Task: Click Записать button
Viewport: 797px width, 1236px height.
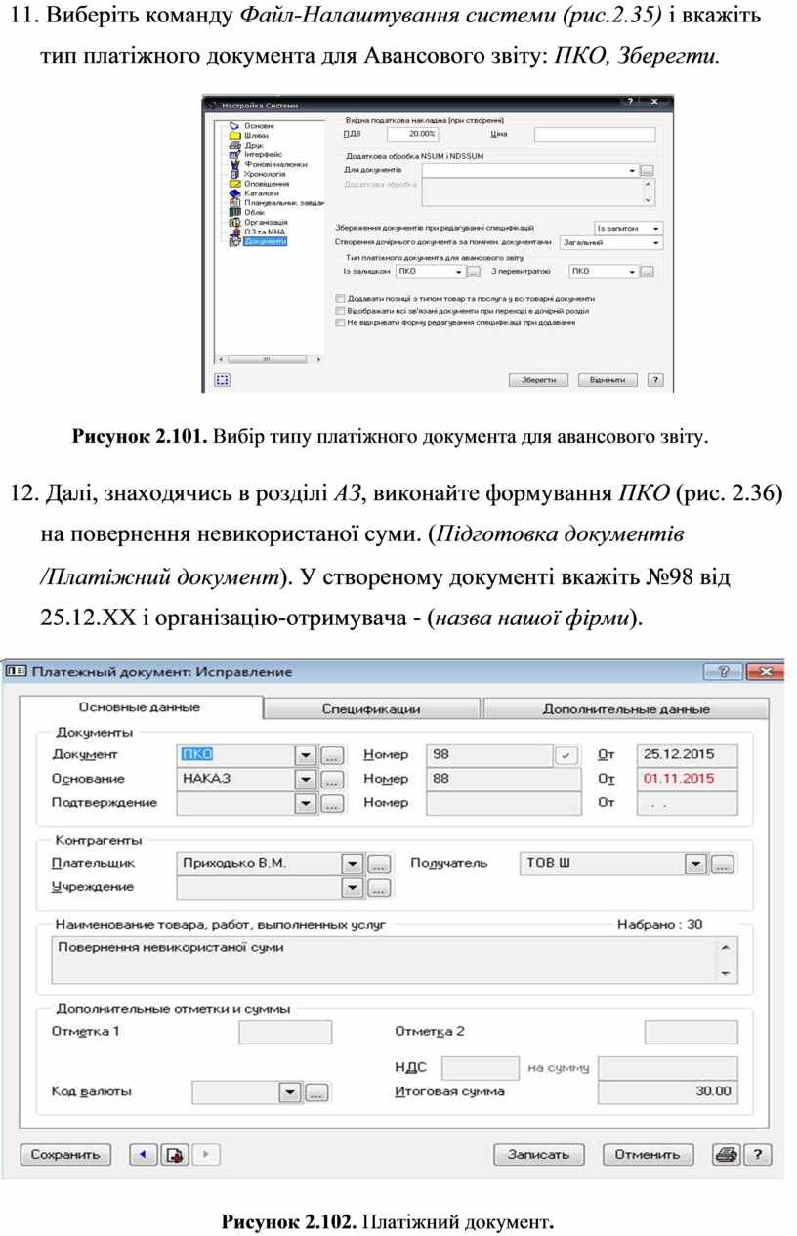Action: [538, 1154]
